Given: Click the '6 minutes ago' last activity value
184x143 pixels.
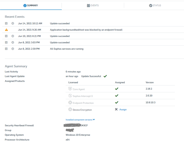Looking at the screenshot, I should coord(73,71).
